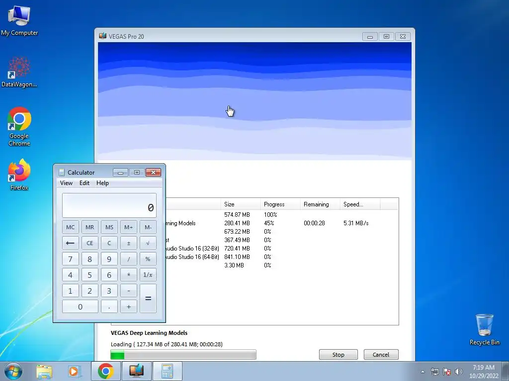
Task: Click the plus key in Calculator
Action: click(129, 307)
